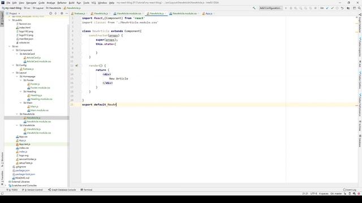Open the VCS menu

point(93,3)
